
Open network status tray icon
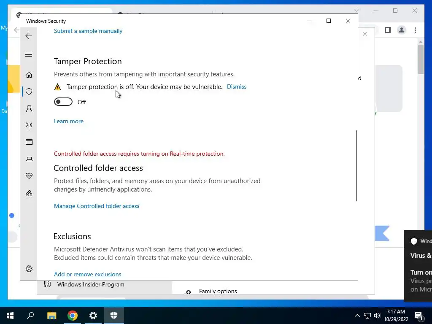[367, 316]
